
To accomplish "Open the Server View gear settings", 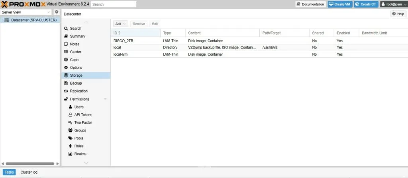I will point(57,12).
